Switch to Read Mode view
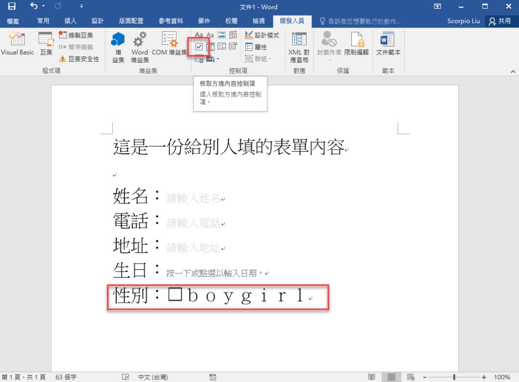 372,377
